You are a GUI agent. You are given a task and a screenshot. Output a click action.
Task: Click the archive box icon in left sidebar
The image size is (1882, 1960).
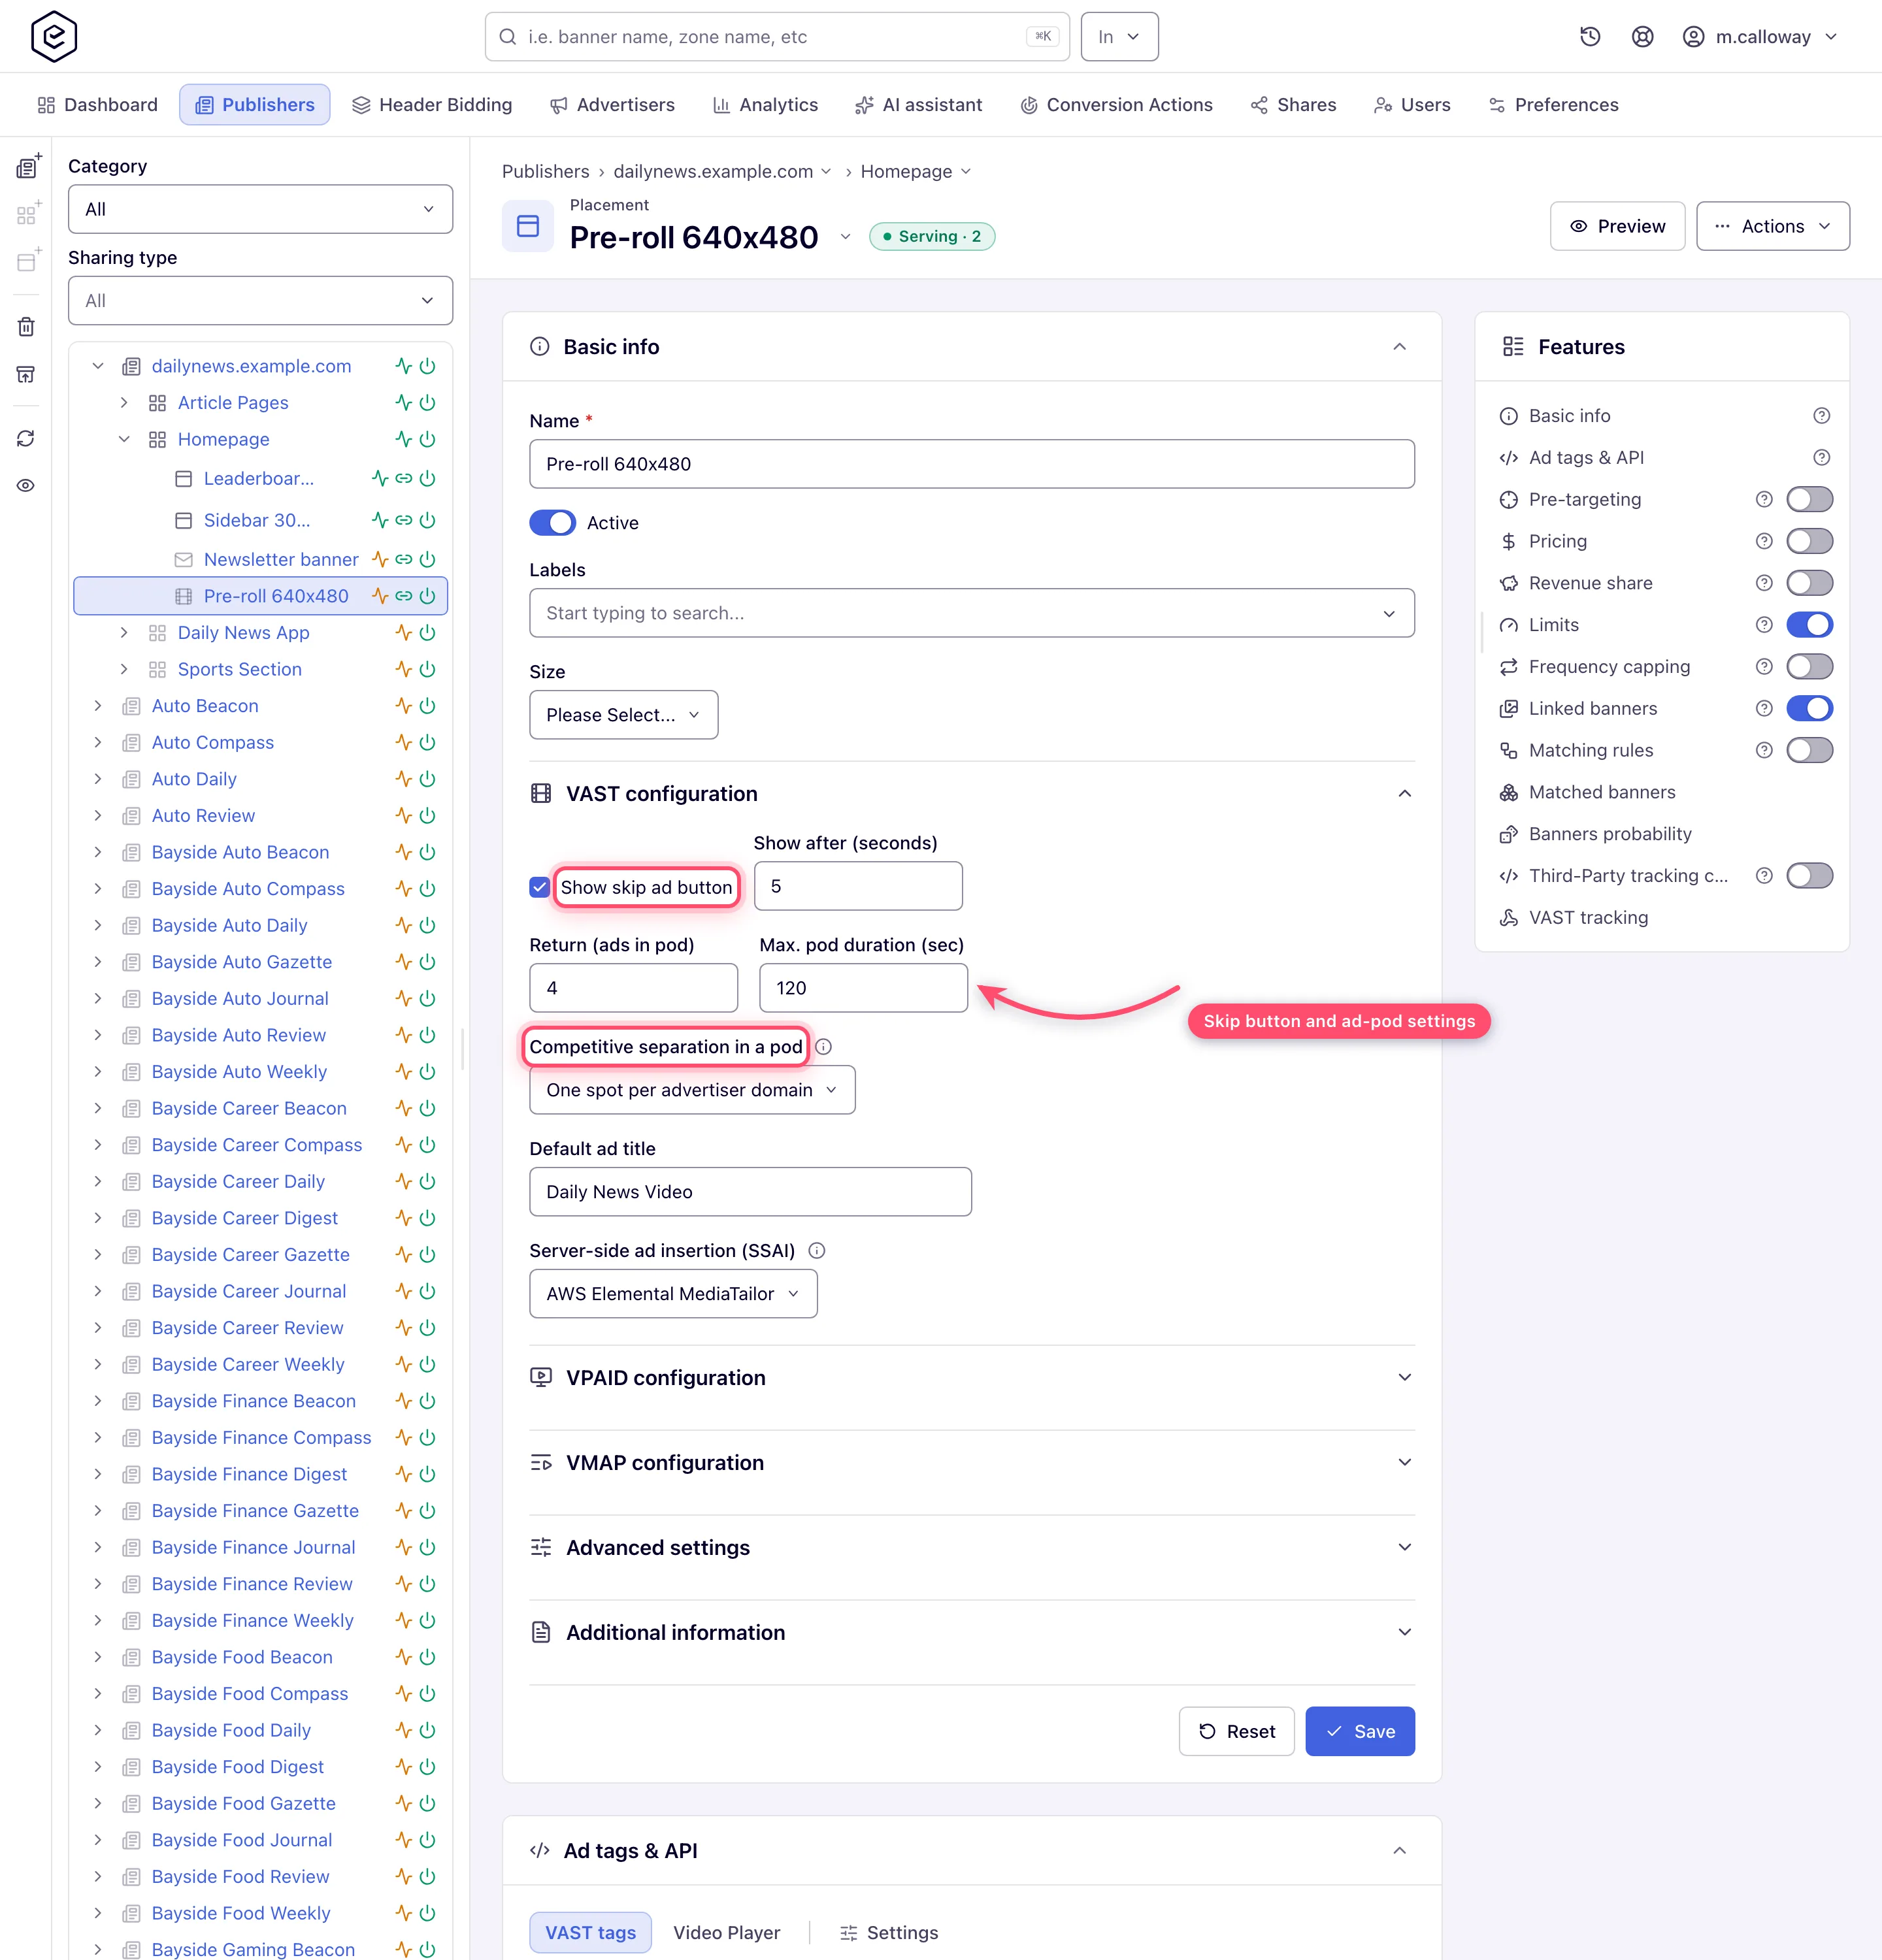[26, 374]
